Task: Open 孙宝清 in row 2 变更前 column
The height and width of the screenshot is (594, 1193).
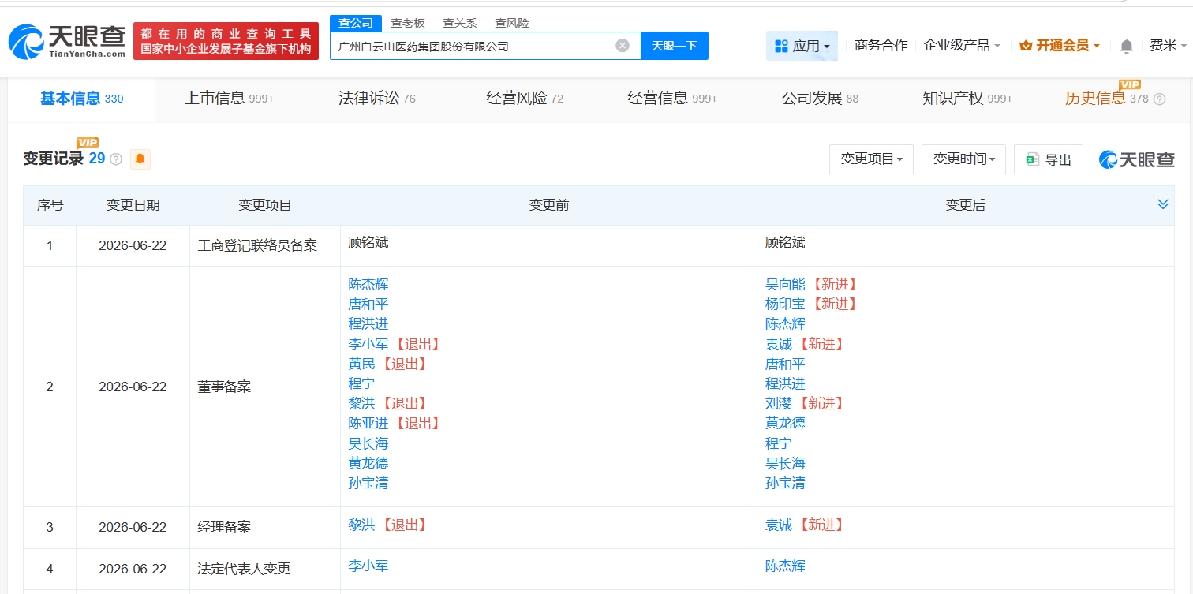Action: point(368,483)
